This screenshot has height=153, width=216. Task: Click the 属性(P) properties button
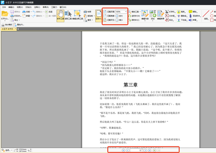click(x=19, y=25)
